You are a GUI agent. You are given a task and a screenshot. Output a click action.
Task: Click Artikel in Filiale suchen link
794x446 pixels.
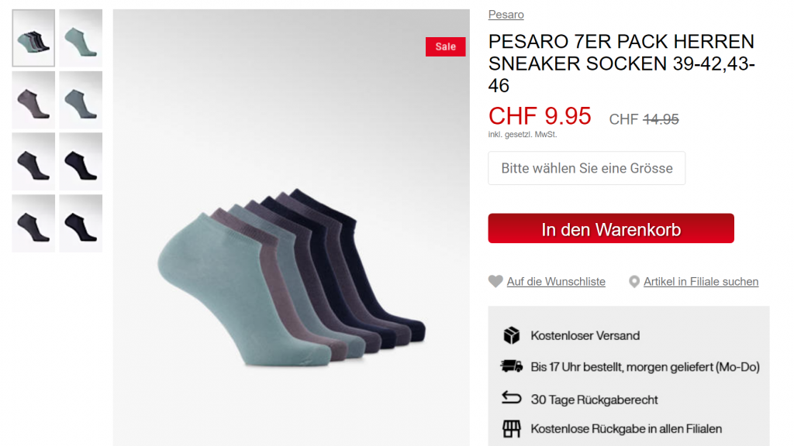click(x=701, y=282)
